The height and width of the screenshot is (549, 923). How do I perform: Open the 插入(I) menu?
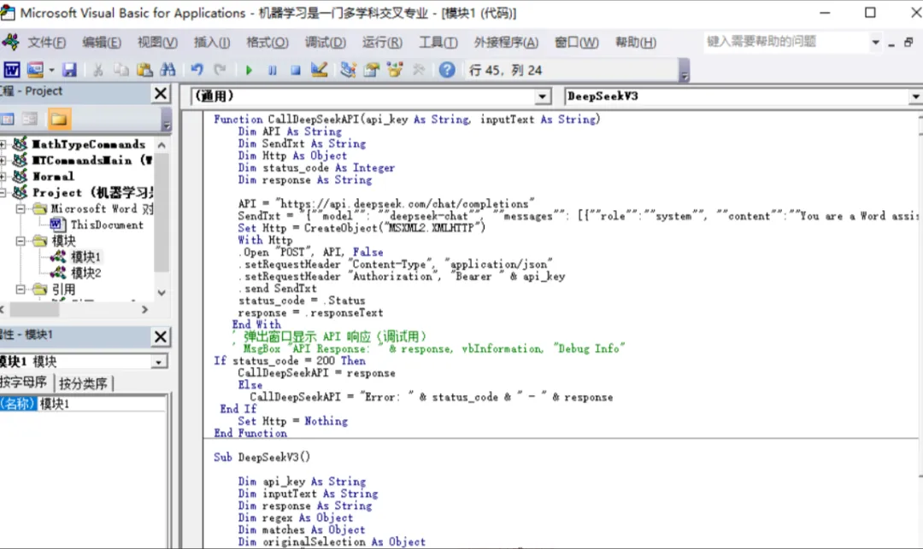[212, 43]
